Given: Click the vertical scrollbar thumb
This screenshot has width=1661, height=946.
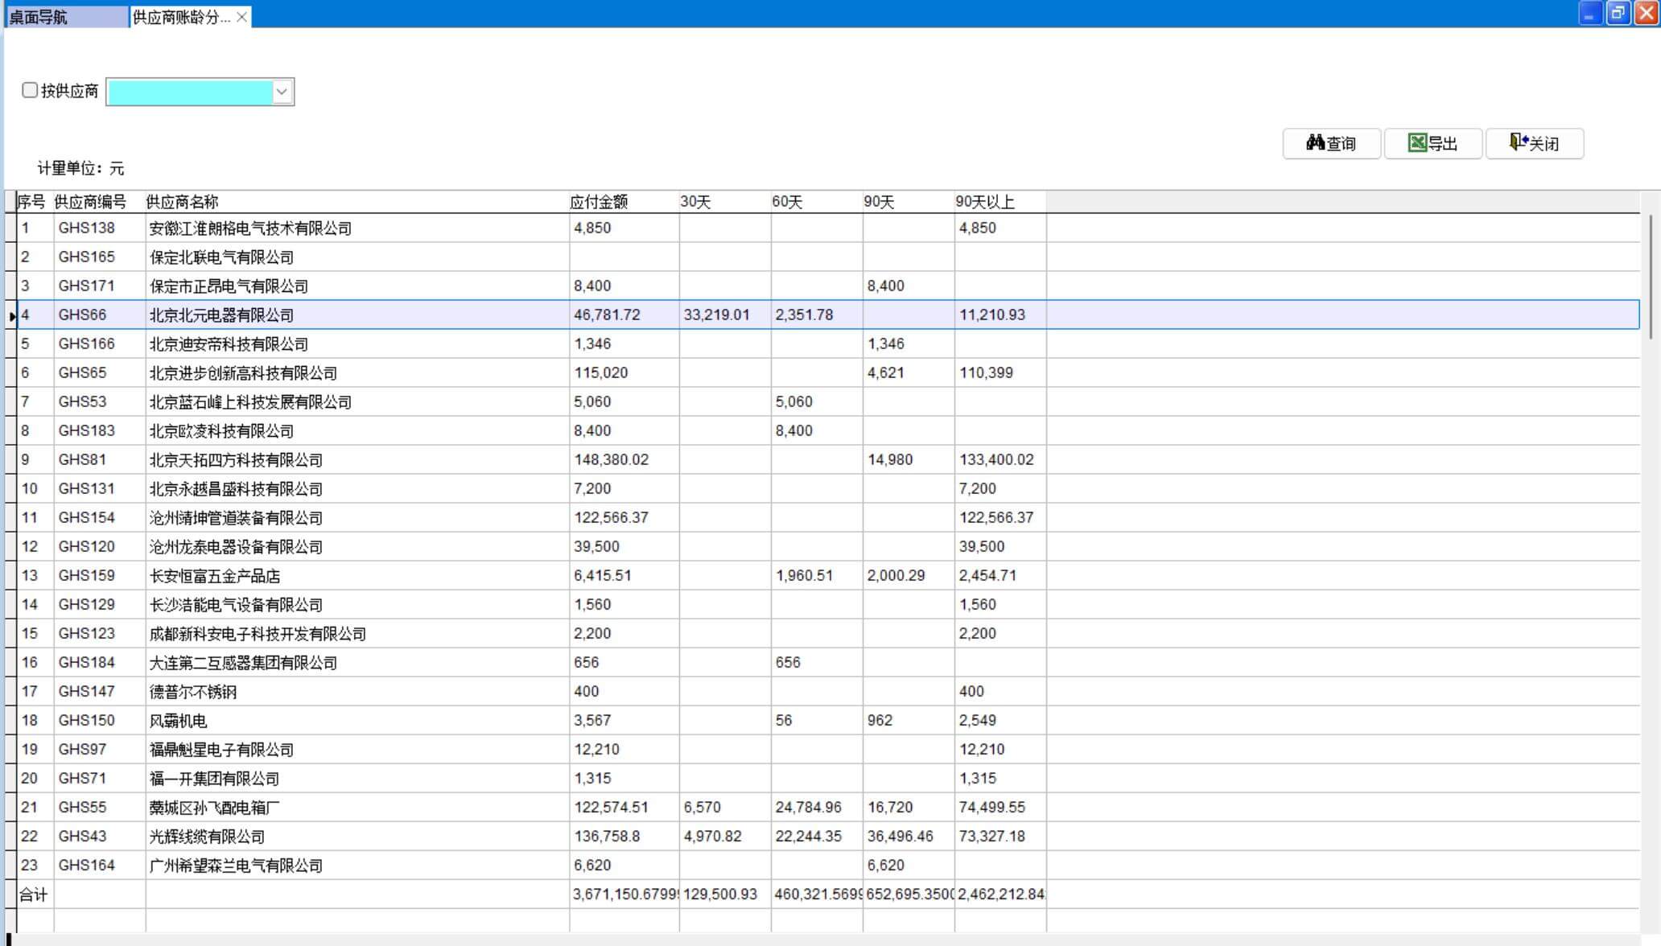Looking at the screenshot, I should pyautogui.click(x=1651, y=278).
